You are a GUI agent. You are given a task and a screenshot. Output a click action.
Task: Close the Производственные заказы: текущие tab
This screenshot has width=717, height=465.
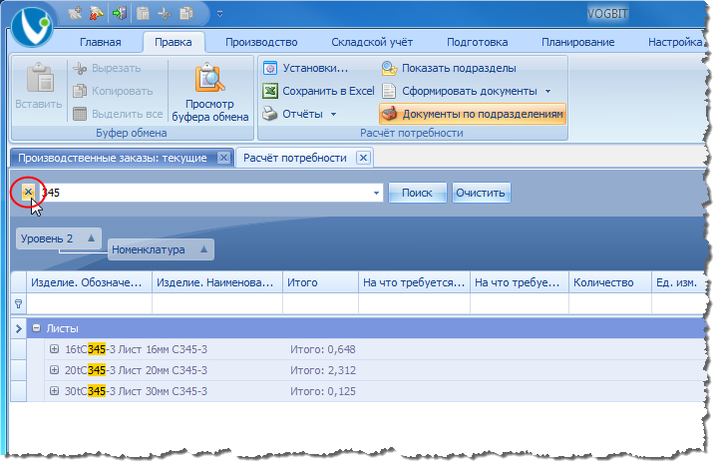click(x=223, y=158)
